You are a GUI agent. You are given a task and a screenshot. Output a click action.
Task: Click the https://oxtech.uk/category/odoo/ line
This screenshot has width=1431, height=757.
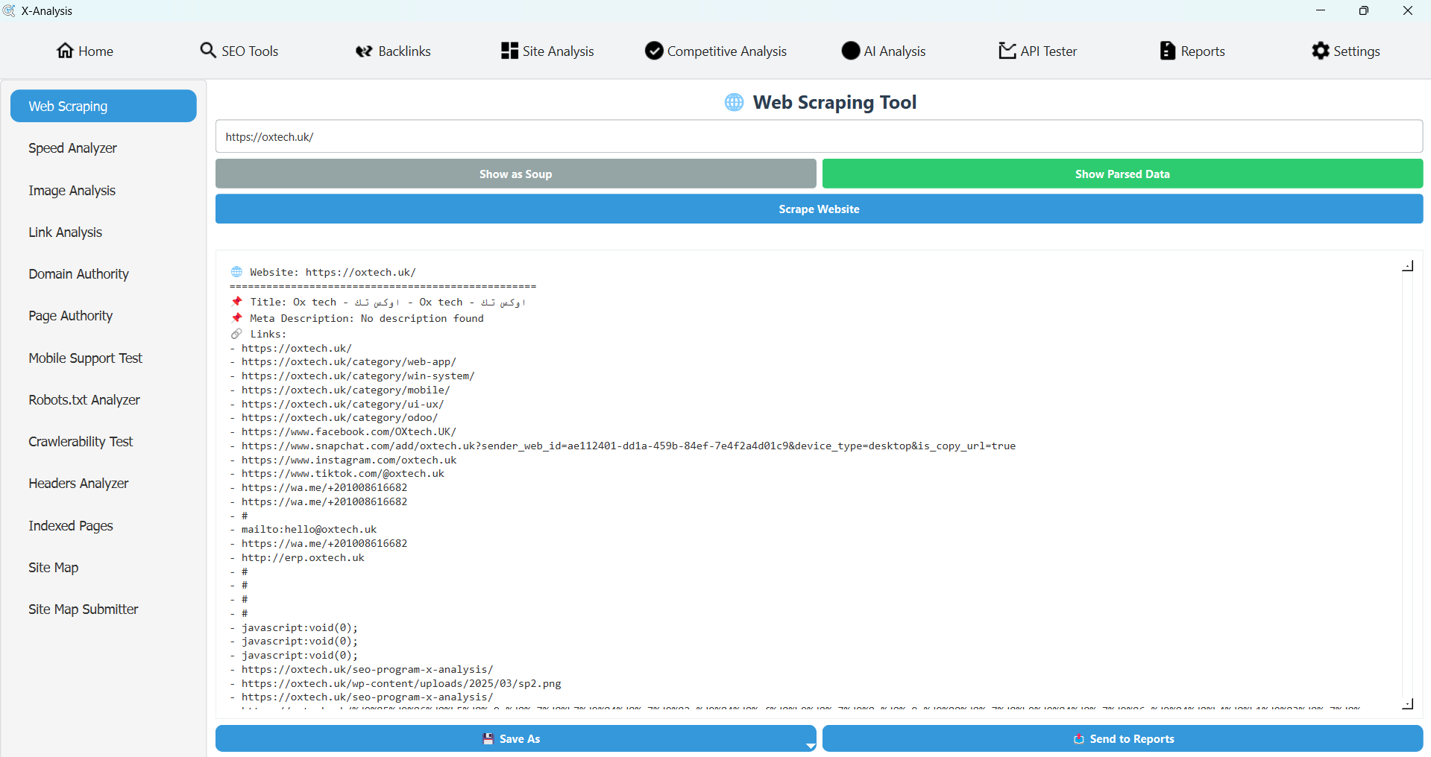340,418
